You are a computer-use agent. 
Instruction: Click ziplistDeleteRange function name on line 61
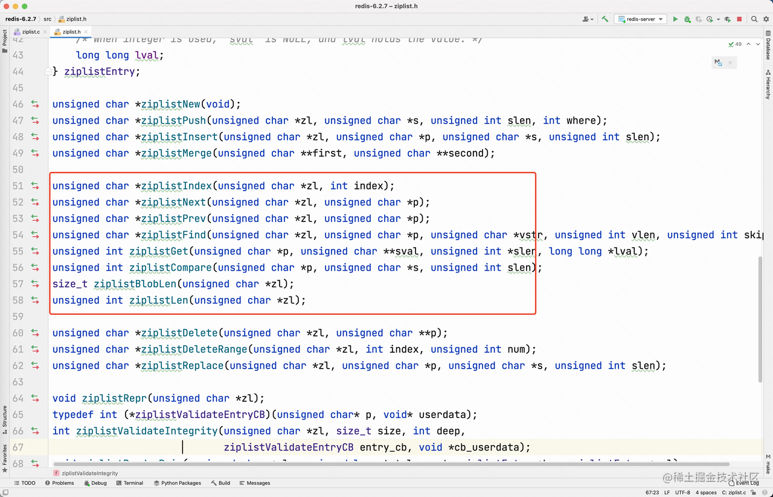click(x=194, y=349)
